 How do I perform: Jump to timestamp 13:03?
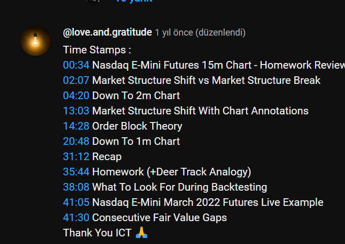tap(76, 111)
